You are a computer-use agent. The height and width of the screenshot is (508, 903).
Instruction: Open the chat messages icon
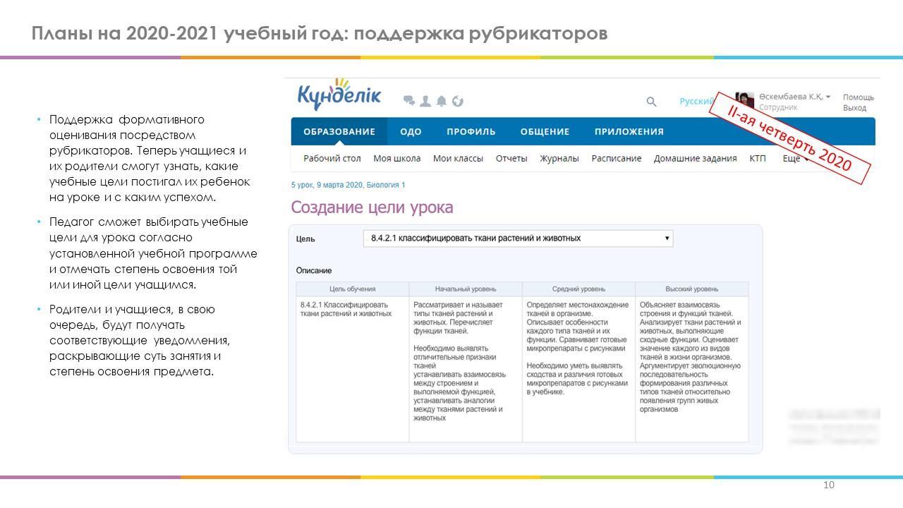pos(409,101)
